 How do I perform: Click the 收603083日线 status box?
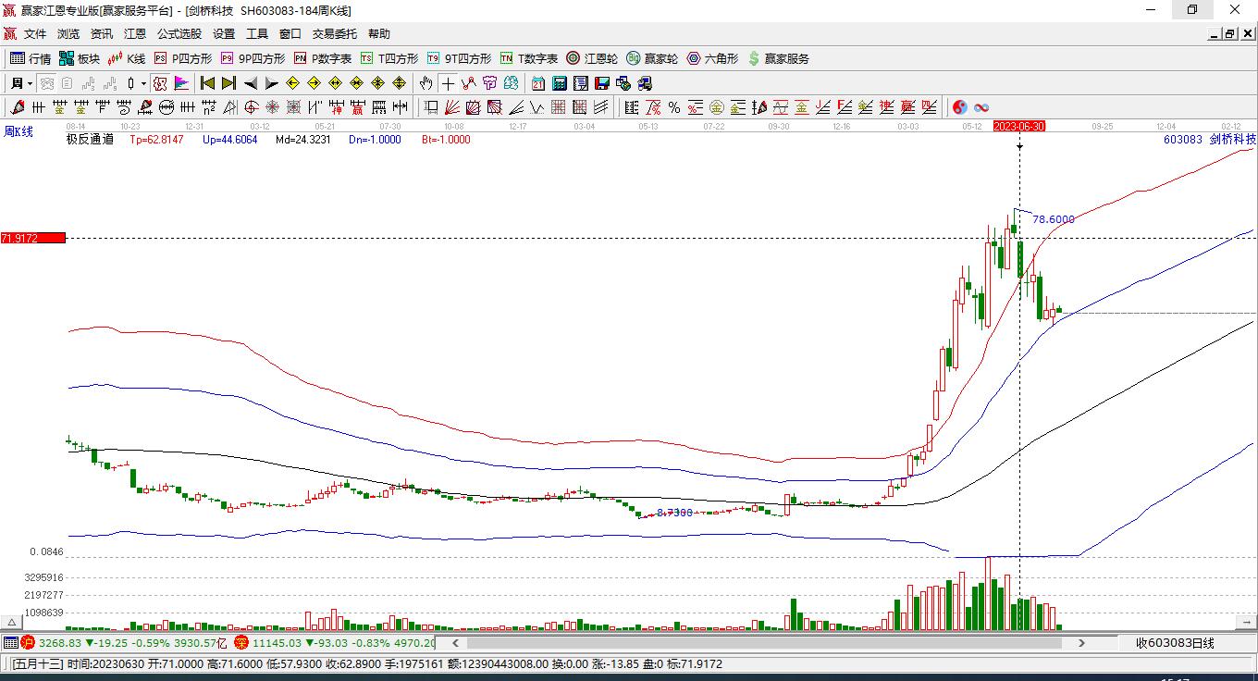[x=1175, y=642]
